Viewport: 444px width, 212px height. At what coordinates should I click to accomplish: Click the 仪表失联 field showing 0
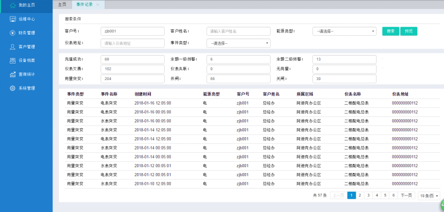pos(239,69)
